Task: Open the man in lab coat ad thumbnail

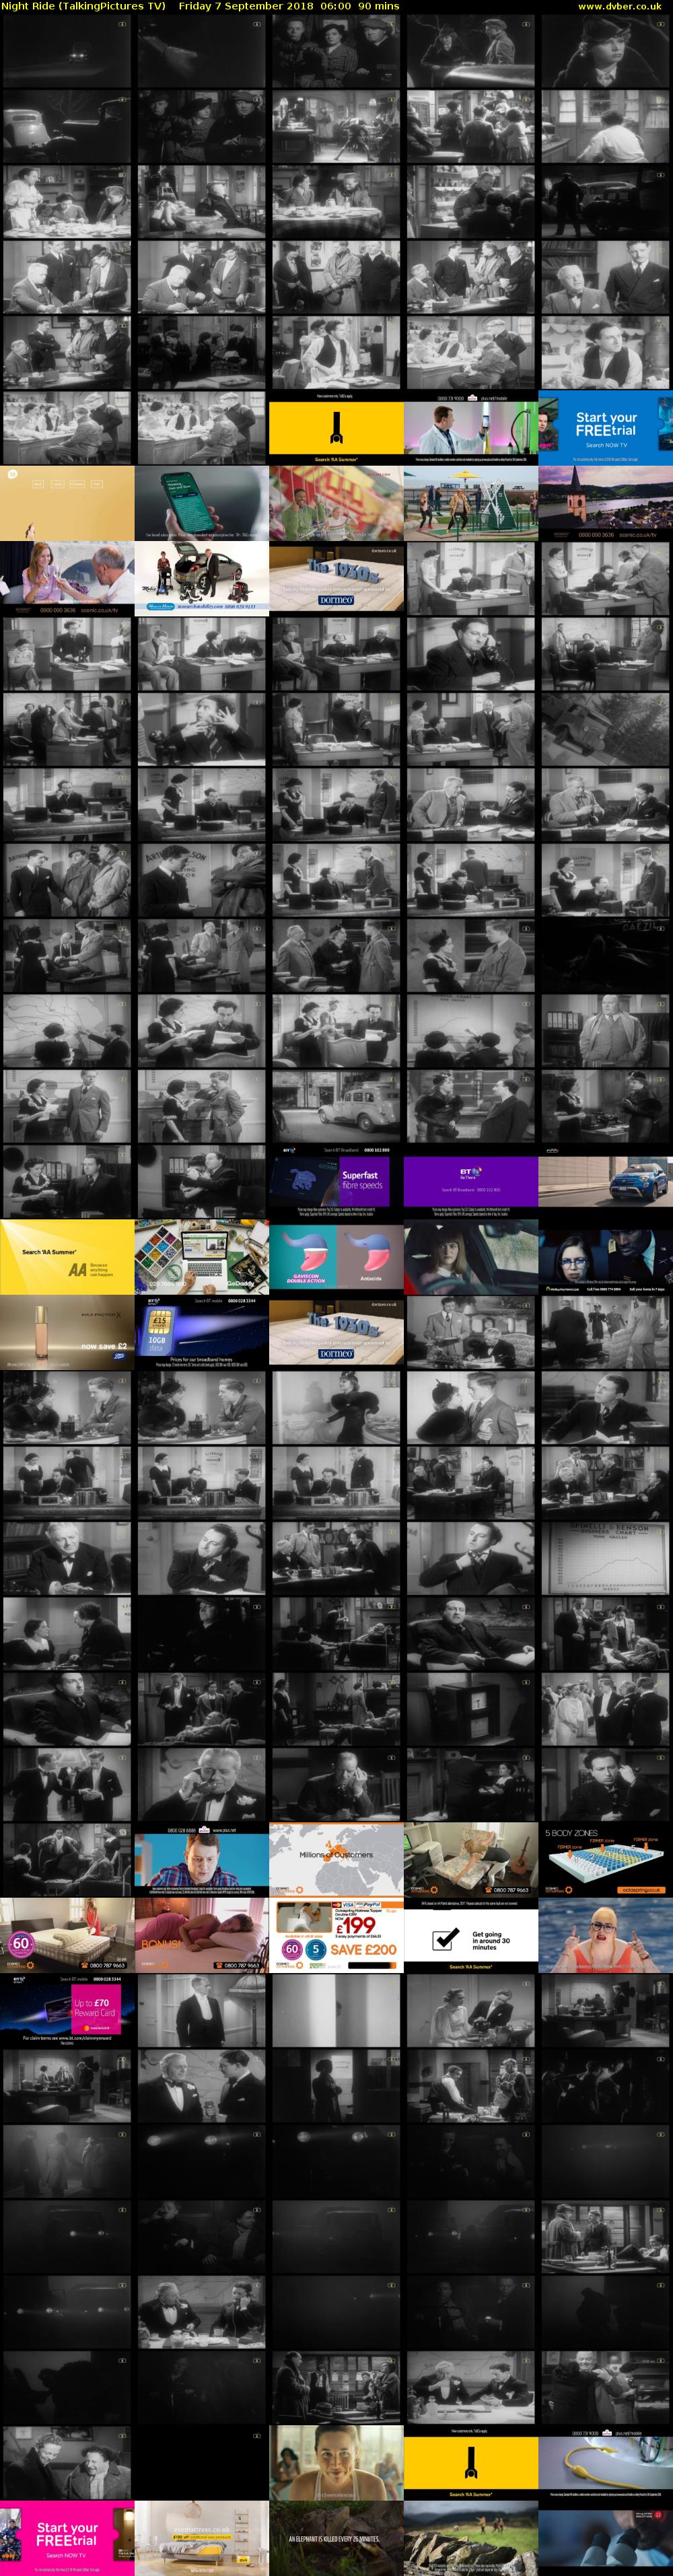Action: tap(471, 428)
